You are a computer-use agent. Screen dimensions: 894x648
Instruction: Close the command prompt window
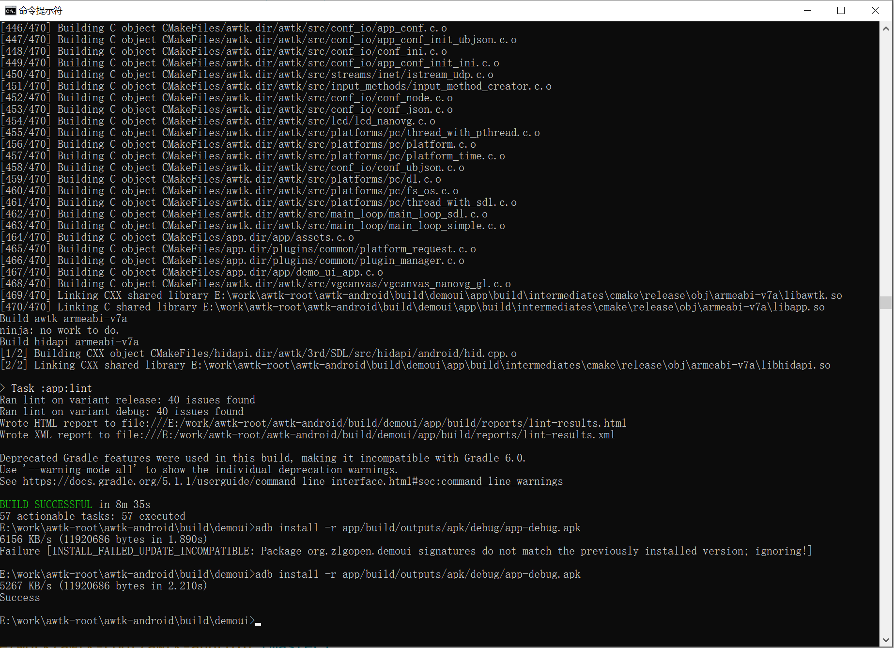point(875,11)
